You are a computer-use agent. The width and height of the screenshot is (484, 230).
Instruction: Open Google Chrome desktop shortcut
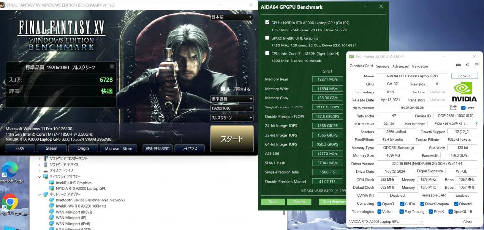click(x=10, y=202)
